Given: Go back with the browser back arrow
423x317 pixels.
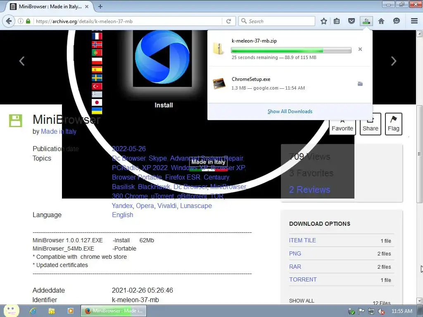Looking at the screenshot, I should (x=9, y=21).
